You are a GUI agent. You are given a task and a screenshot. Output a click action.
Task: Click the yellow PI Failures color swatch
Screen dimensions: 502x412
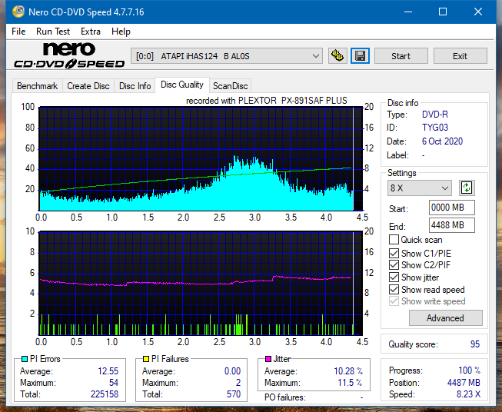(146, 359)
